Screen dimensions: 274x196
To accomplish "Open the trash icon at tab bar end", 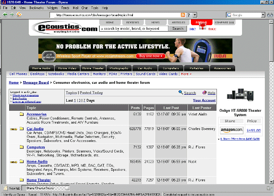I will [x=269, y=188].
